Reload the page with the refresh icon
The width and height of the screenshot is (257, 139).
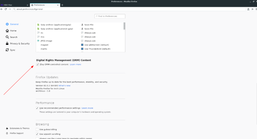6,9
